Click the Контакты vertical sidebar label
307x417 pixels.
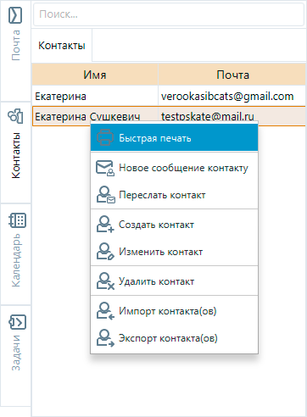(16, 155)
